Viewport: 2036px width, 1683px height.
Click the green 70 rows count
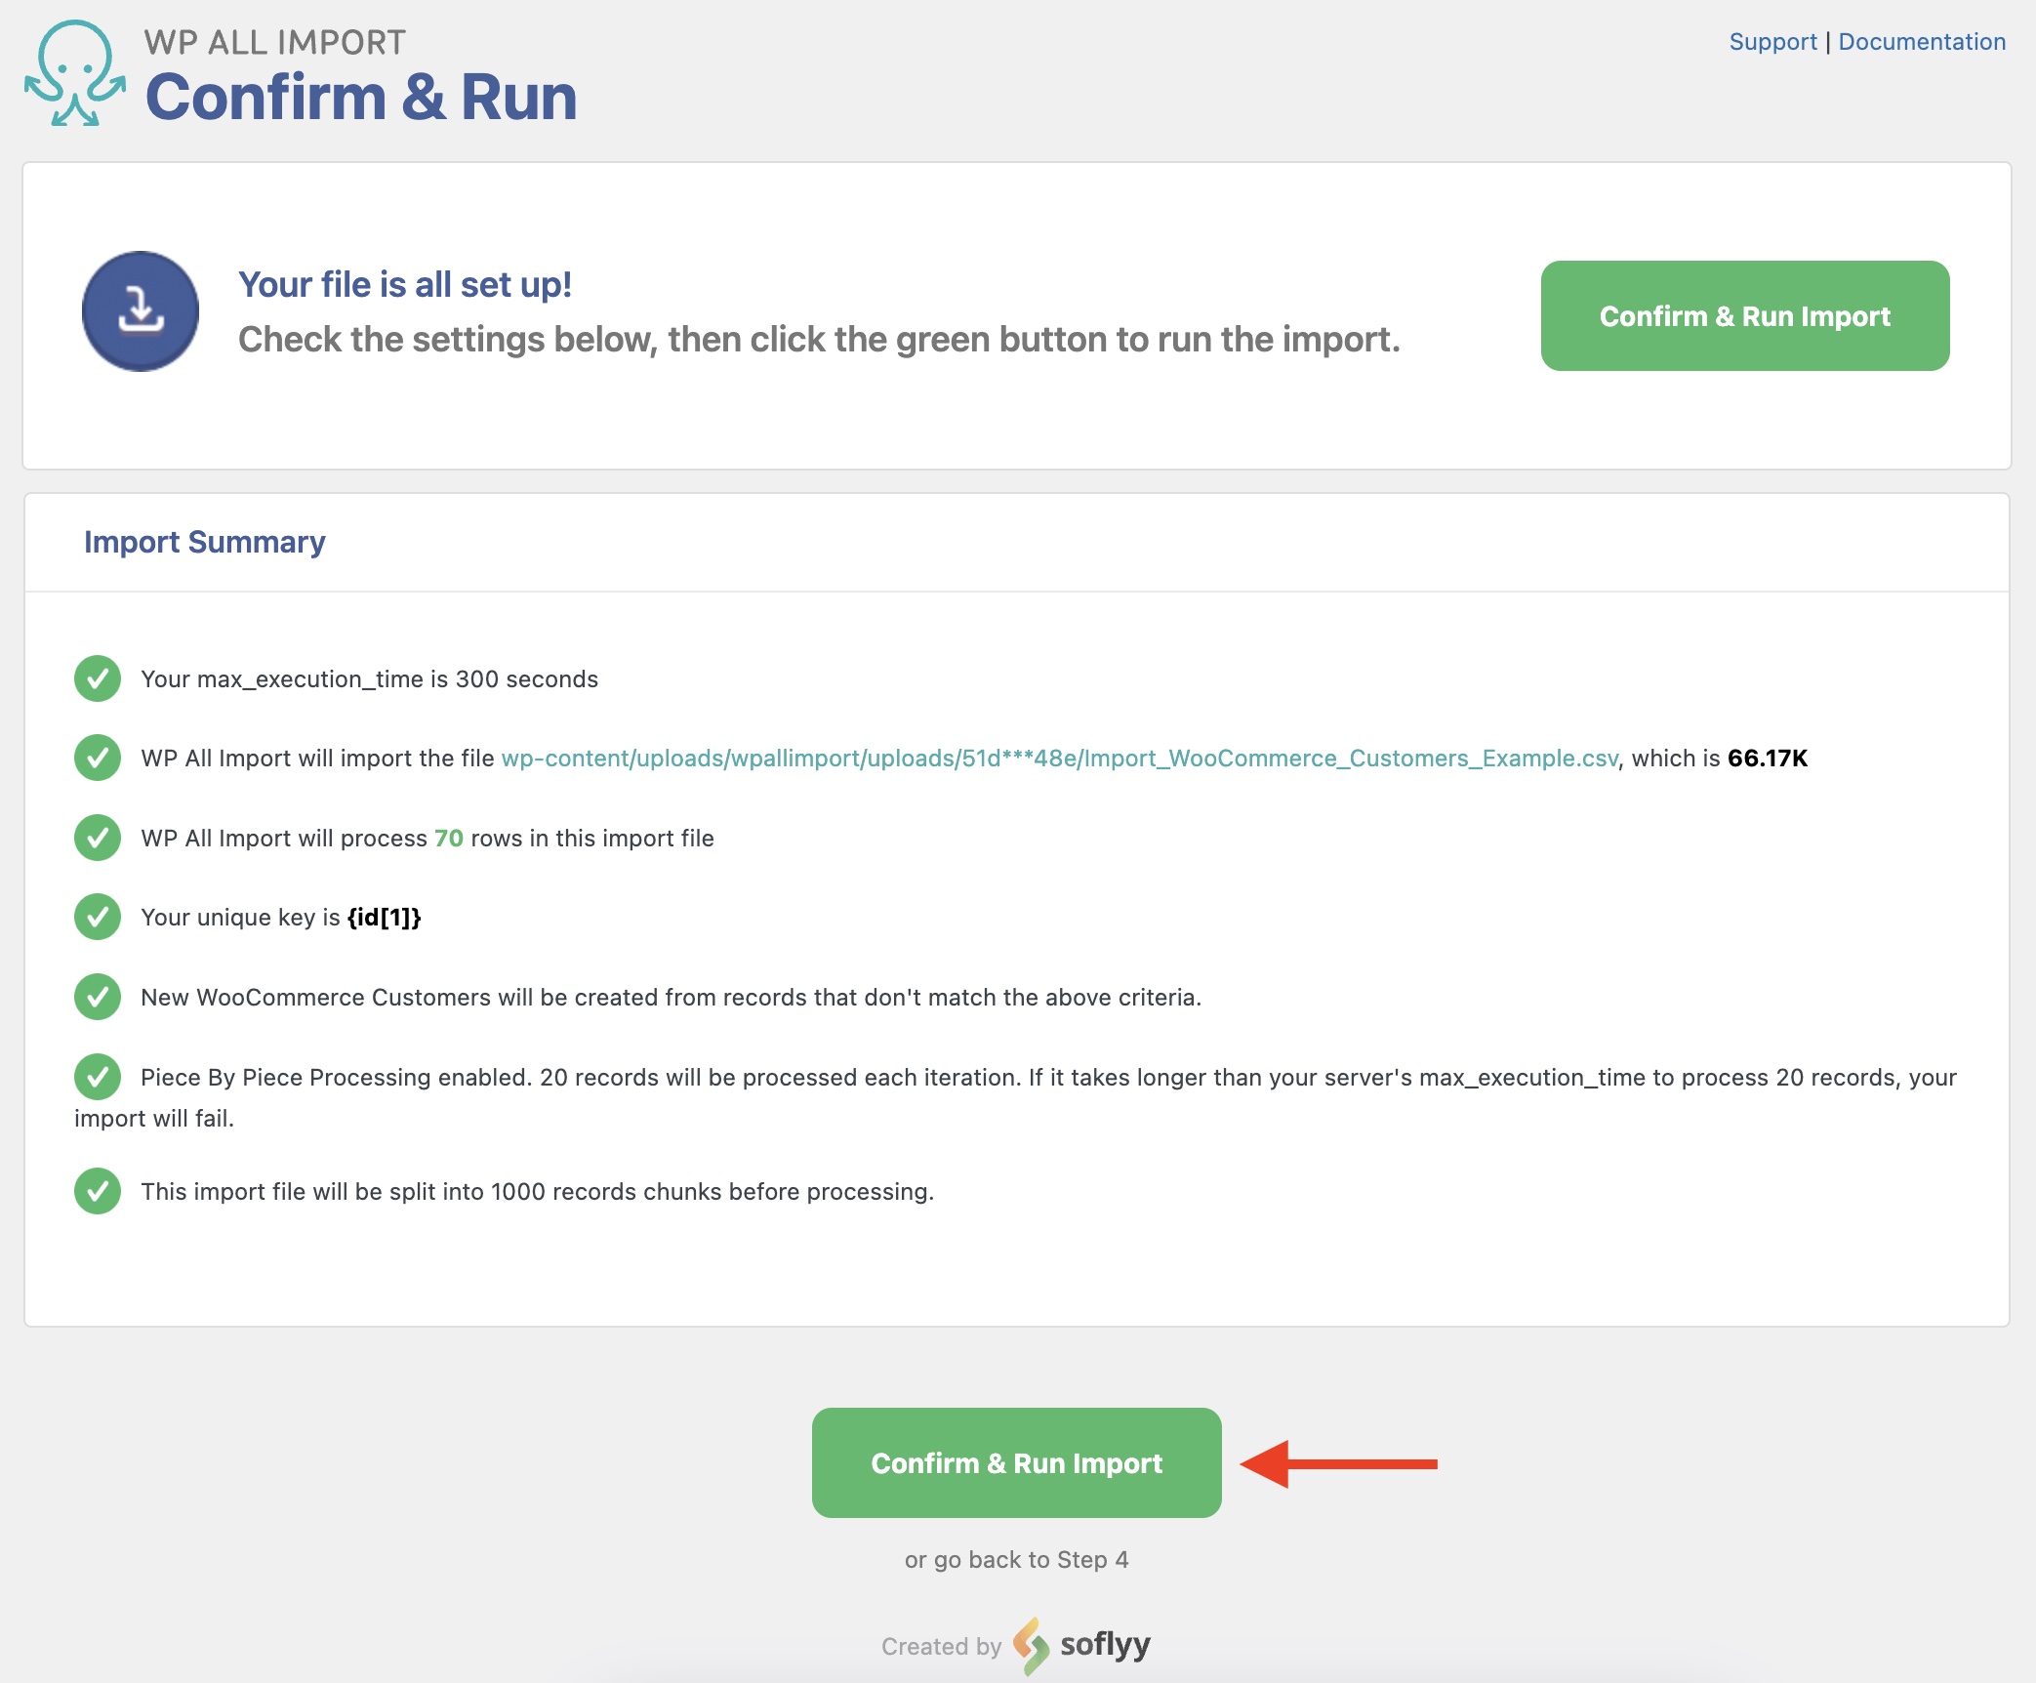[x=448, y=839]
